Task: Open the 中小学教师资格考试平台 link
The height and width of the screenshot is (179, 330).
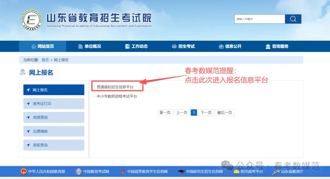Action: 117,96
